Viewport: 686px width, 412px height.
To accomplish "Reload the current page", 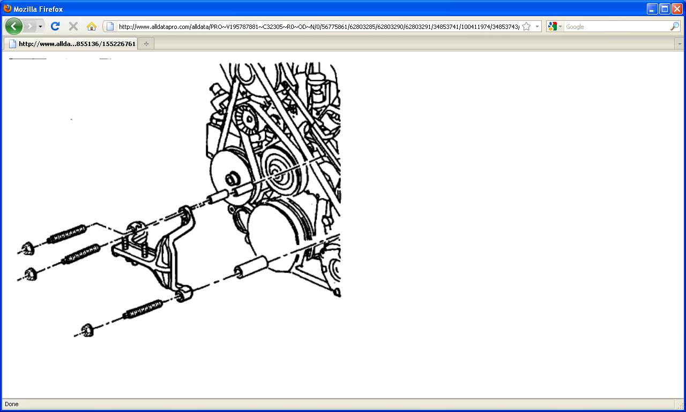I will point(55,26).
